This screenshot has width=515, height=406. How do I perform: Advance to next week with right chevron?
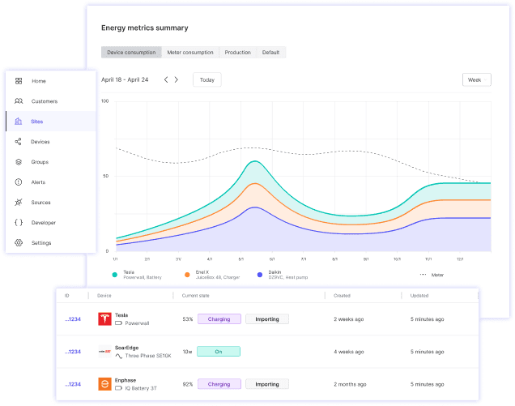tap(177, 80)
